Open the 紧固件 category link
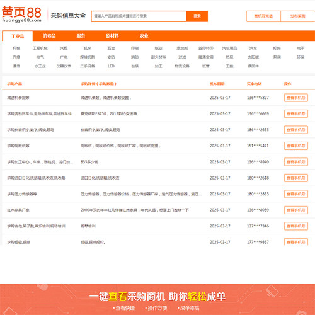 (253, 66)
